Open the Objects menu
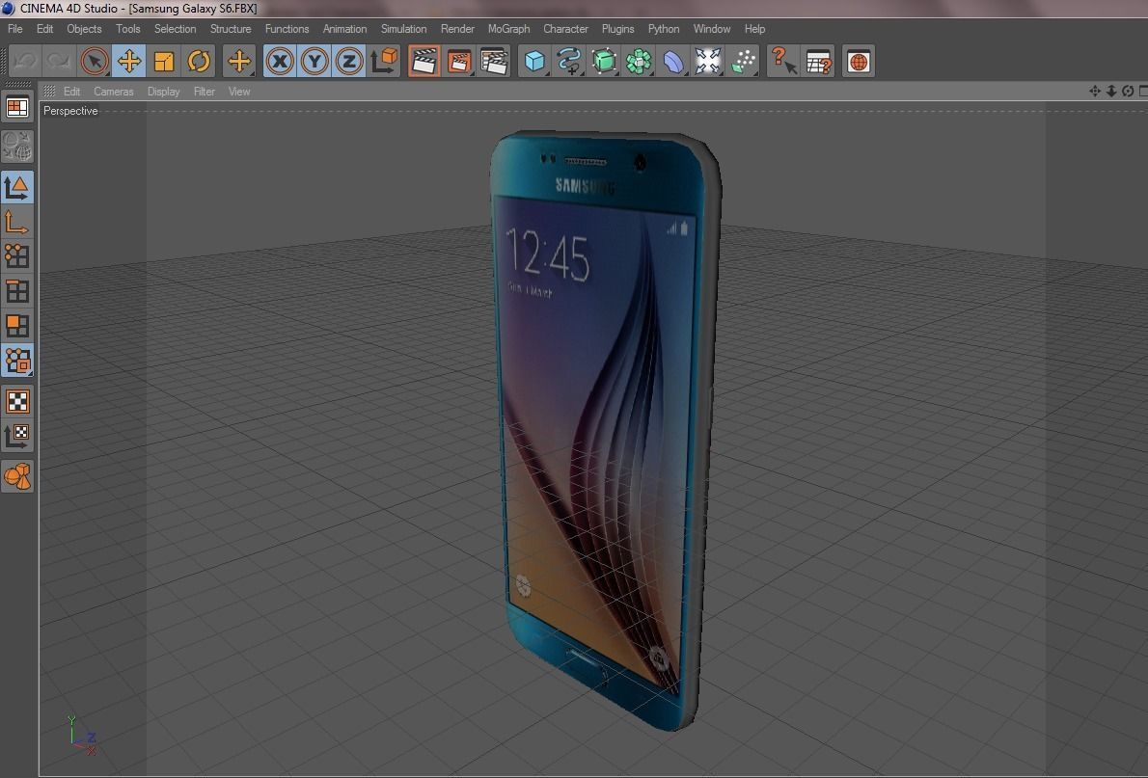The image size is (1148, 778). (x=84, y=29)
